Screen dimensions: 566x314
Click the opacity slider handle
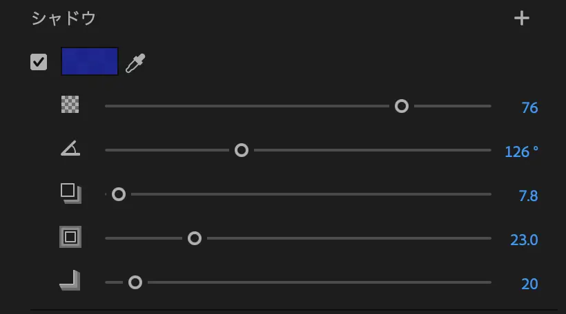(x=402, y=106)
